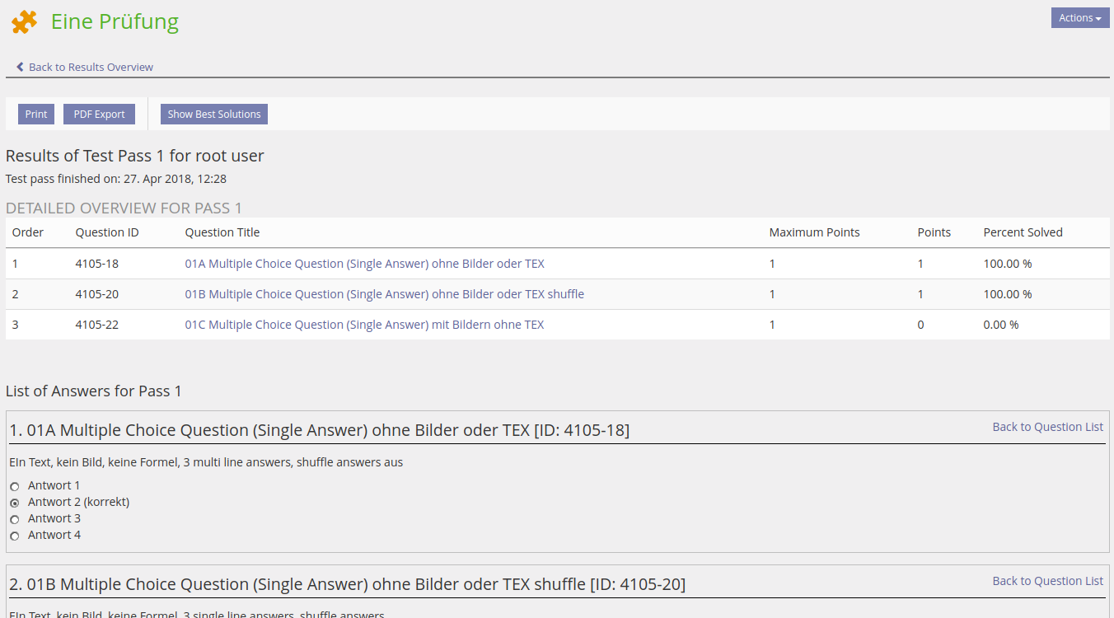1114x618 pixels.
Task: Go back to Results Overview
Action: 91,67
